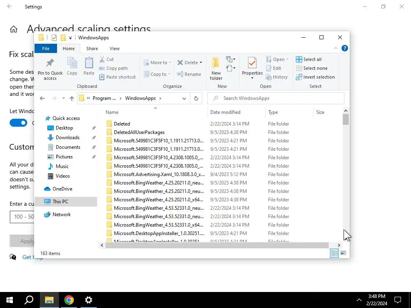The height and width of the screenshot is (308, 411).
Task: Open Windows Start menu
Action: 10,300
